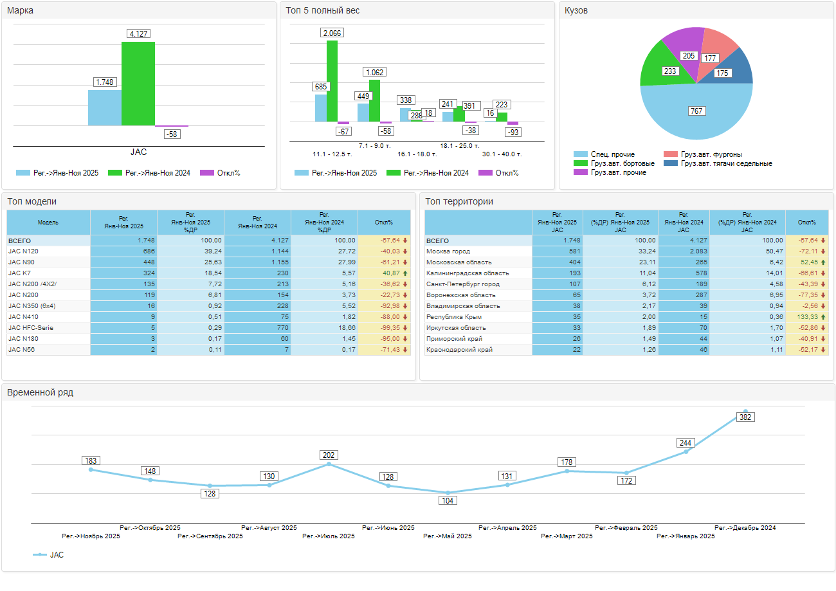The width and height of the screenshot is (836, 591).
Task: Sort Топ модели table by Модель column header
Action: coord(48,223)
